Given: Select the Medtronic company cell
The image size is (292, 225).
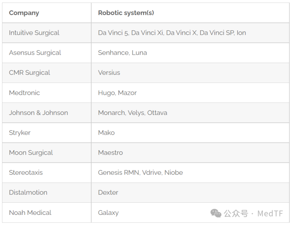Looking at the screenshot, I should (47, 93).
